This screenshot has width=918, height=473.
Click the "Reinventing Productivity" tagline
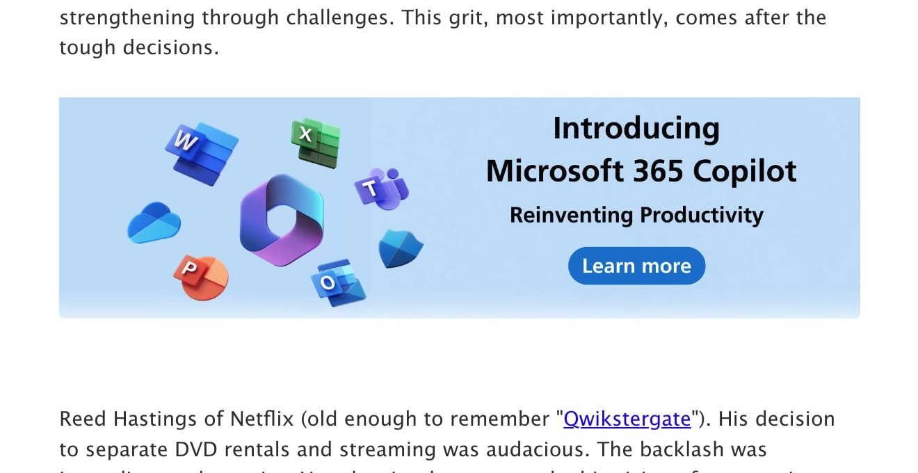tap(636, 215)
